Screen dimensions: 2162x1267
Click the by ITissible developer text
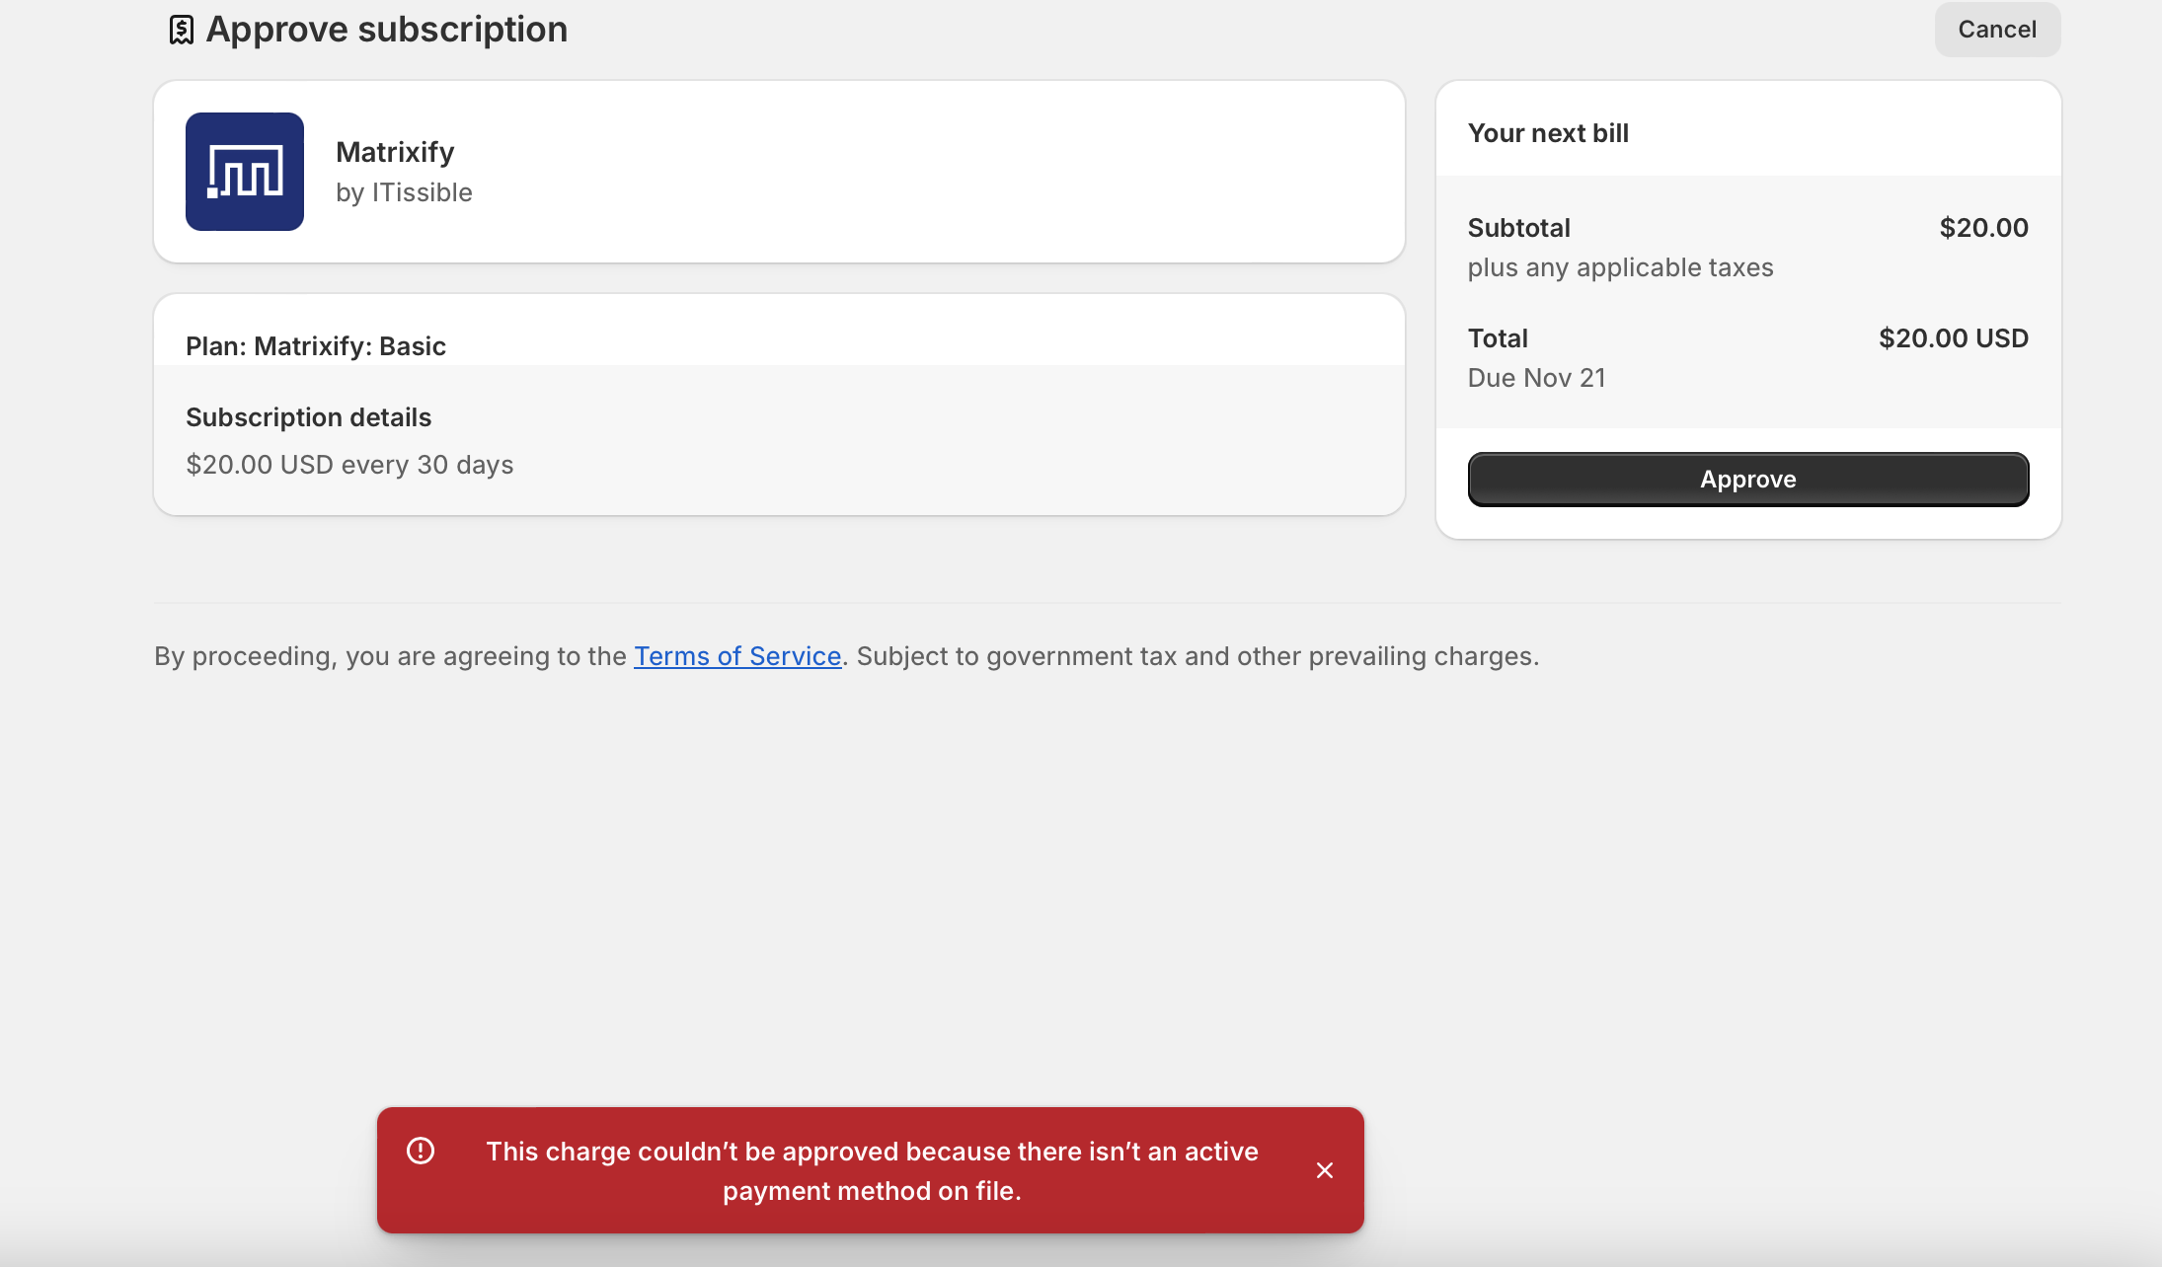tap(404, 192)
